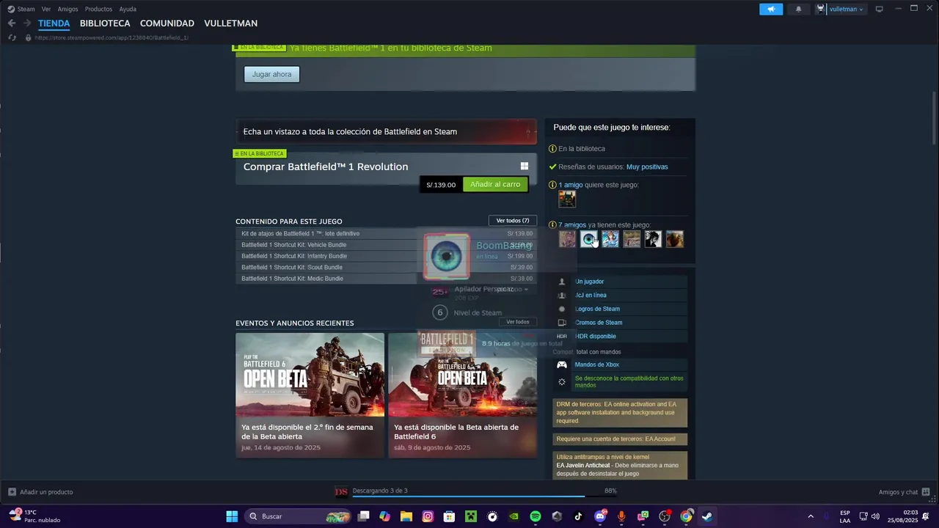
Task: Open Amigos y chat panel
Action: (904, 492)
